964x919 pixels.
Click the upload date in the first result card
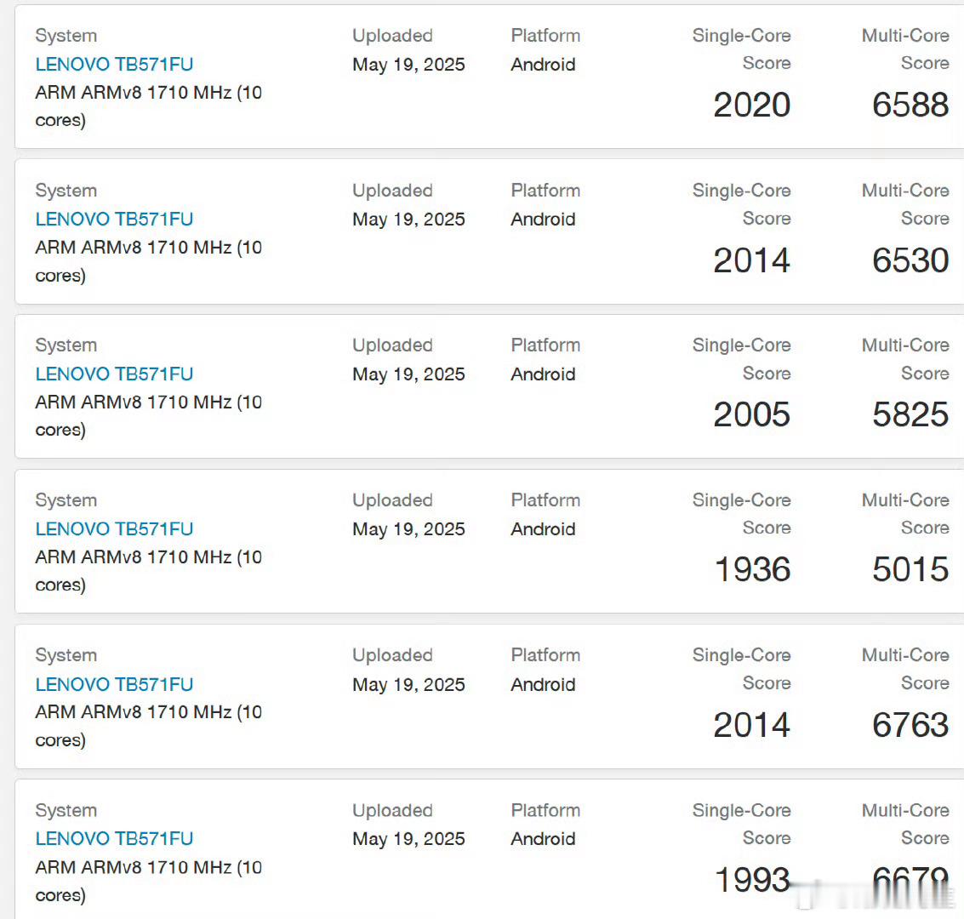tap(409, 65)
